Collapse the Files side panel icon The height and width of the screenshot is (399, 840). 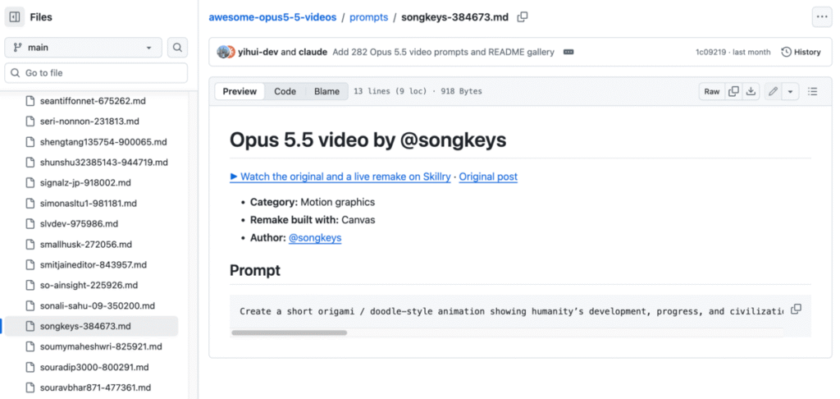(x=15, y=17)
